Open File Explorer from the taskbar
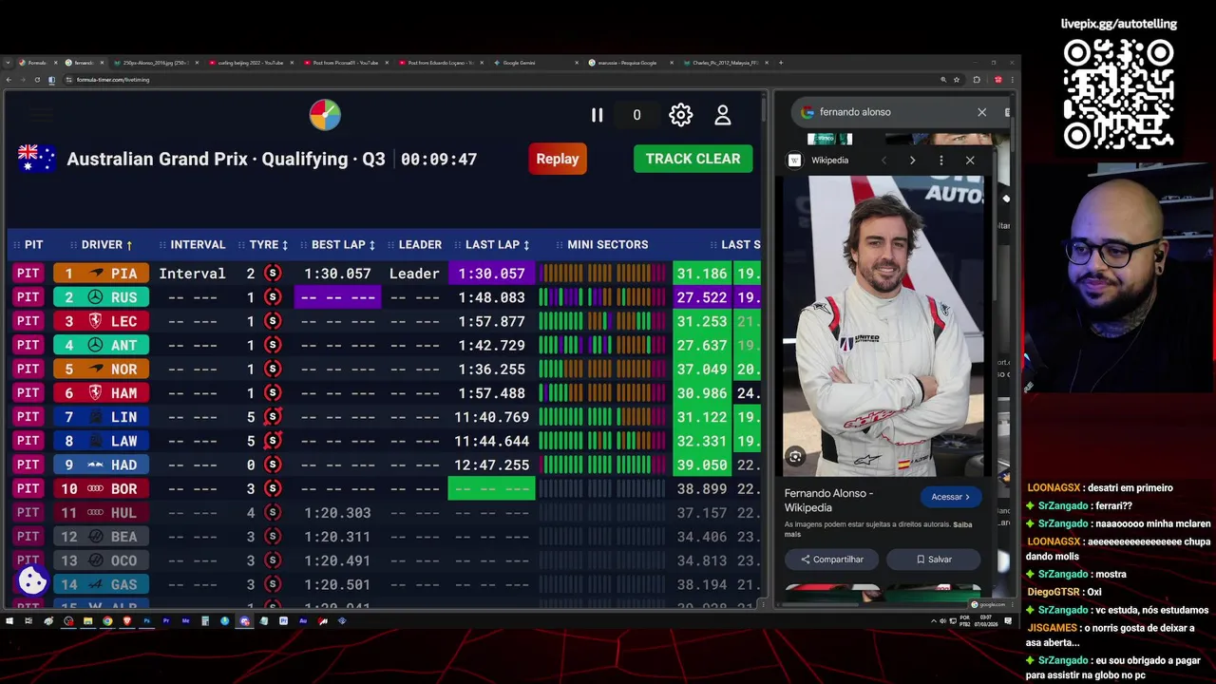Viewport: 1216px width, 684px height. [87, 621]
